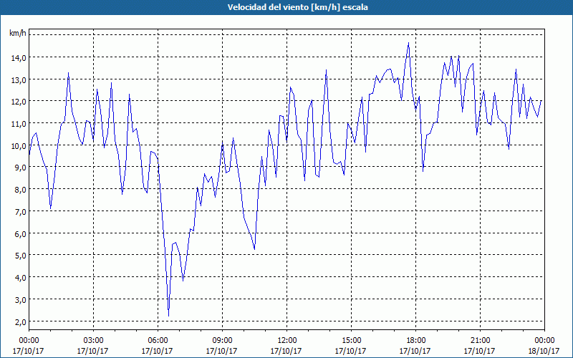Click the 21:00 time axis label
This screenshot has width=573, height=358.
point(480,341)
